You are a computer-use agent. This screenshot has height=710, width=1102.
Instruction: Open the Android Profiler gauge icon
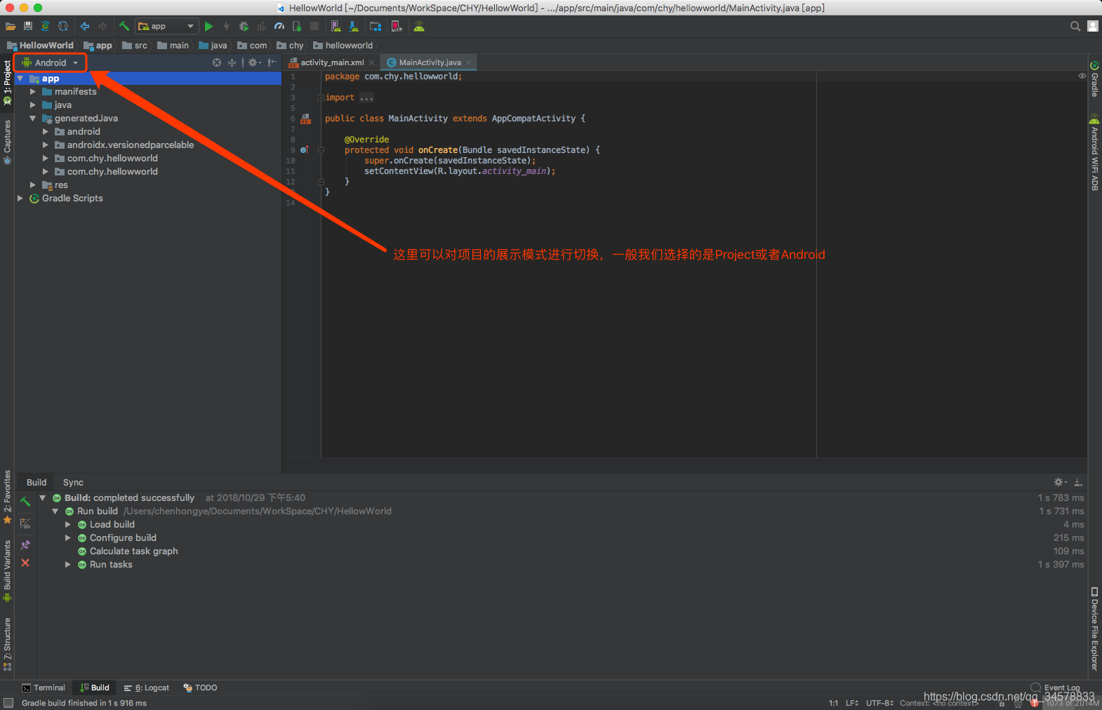point(279,27)
